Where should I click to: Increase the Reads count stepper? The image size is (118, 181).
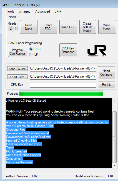point(16,27)
